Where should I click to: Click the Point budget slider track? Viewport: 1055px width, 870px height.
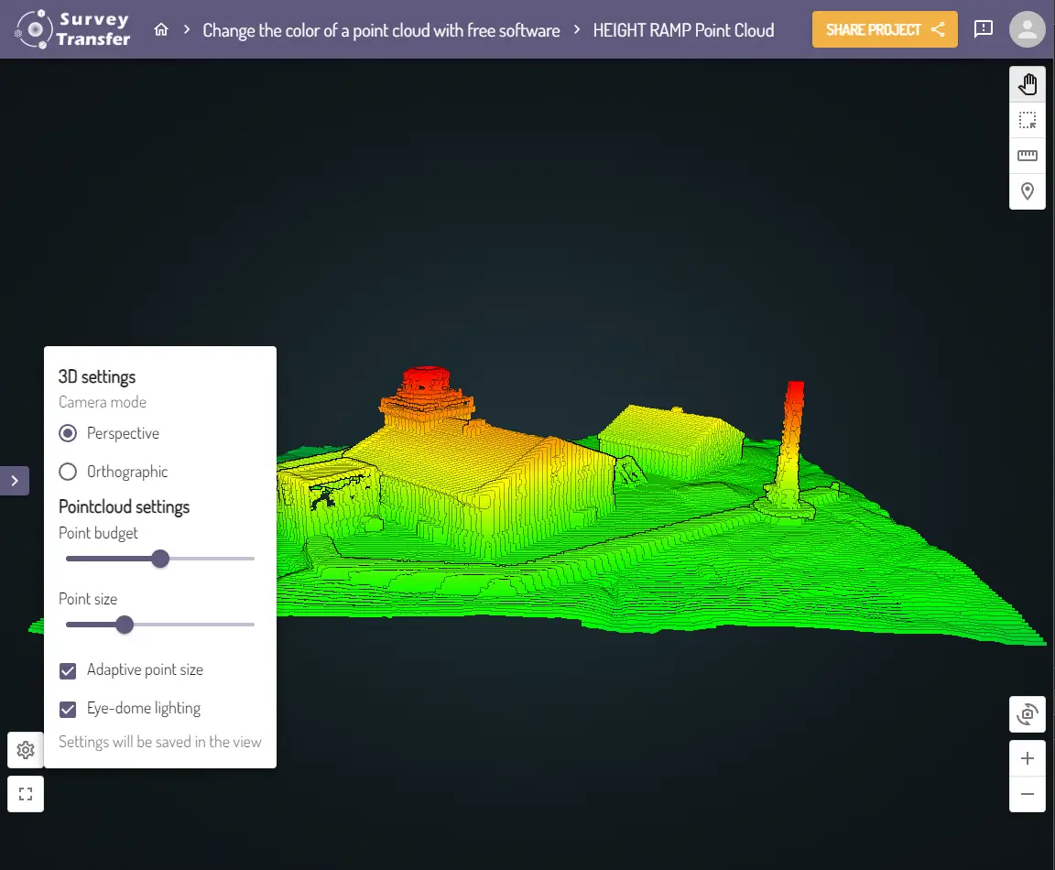[x=211, y=559]
